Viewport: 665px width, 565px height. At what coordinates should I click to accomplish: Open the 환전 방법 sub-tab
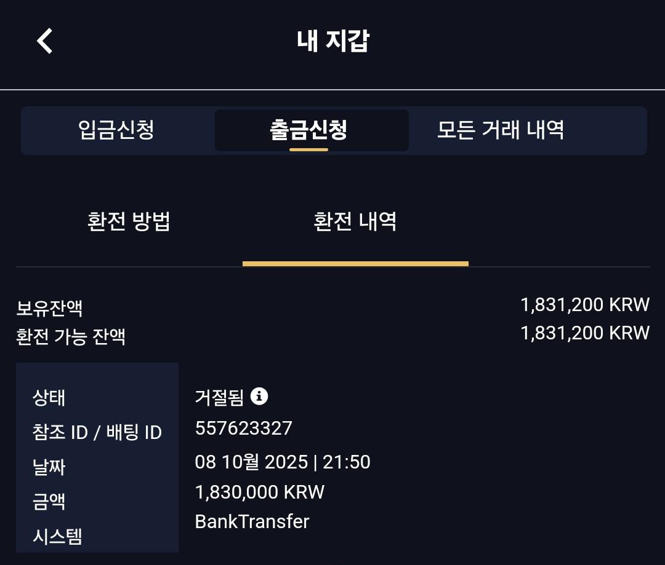point(129,221)
